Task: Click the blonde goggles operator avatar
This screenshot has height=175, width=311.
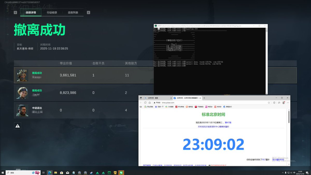Action: (x=23, y=93)
